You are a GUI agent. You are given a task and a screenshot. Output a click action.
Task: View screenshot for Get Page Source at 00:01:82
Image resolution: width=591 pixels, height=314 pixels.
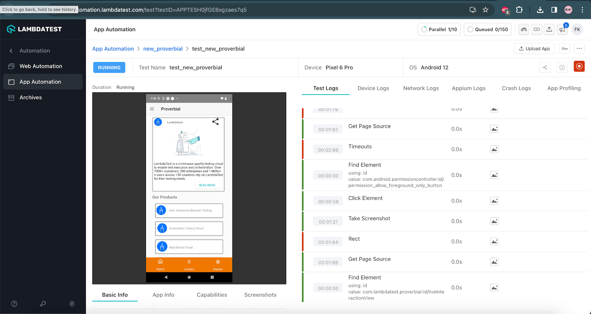click(x=494, y=129)
